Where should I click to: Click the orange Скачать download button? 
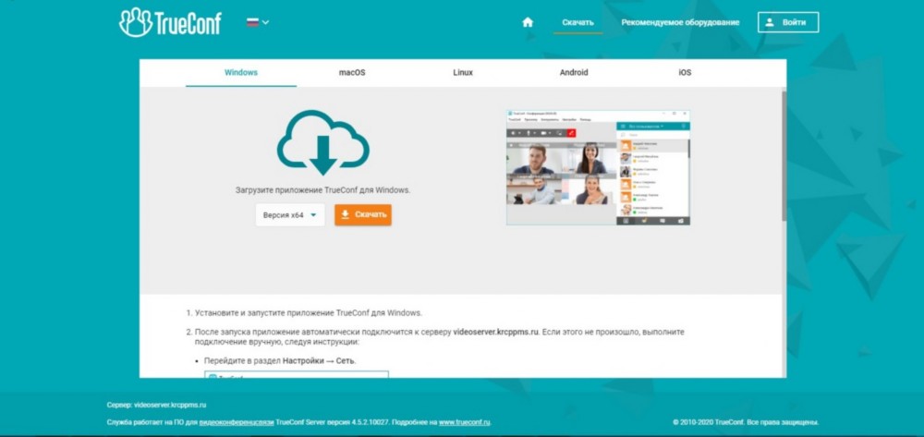pyautogui.click(x=363, y=215)
